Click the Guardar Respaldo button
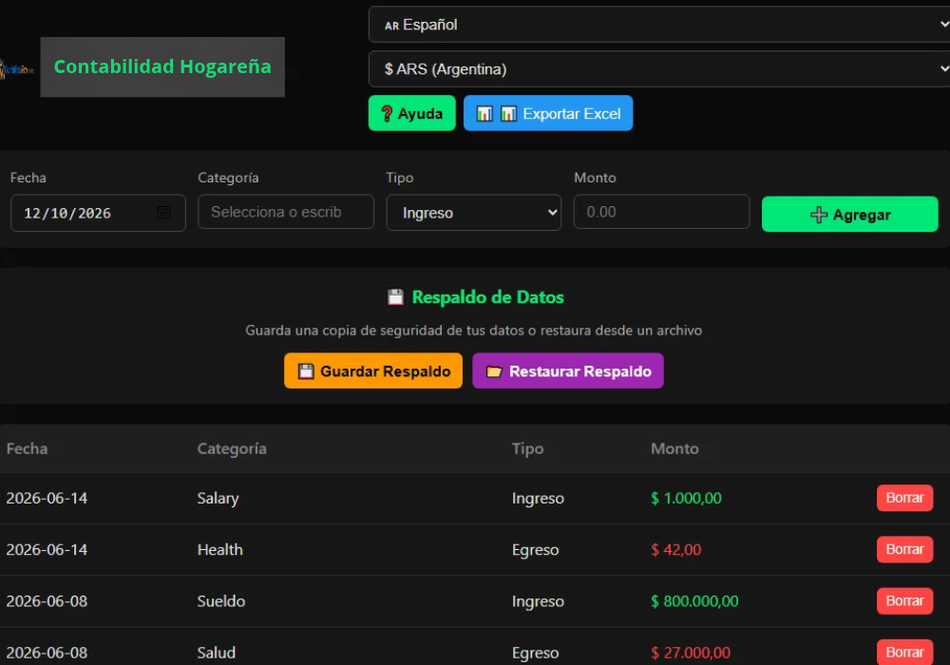Viewport: 950px width, 665px height. pyautogui.click(x=373, y=370)
